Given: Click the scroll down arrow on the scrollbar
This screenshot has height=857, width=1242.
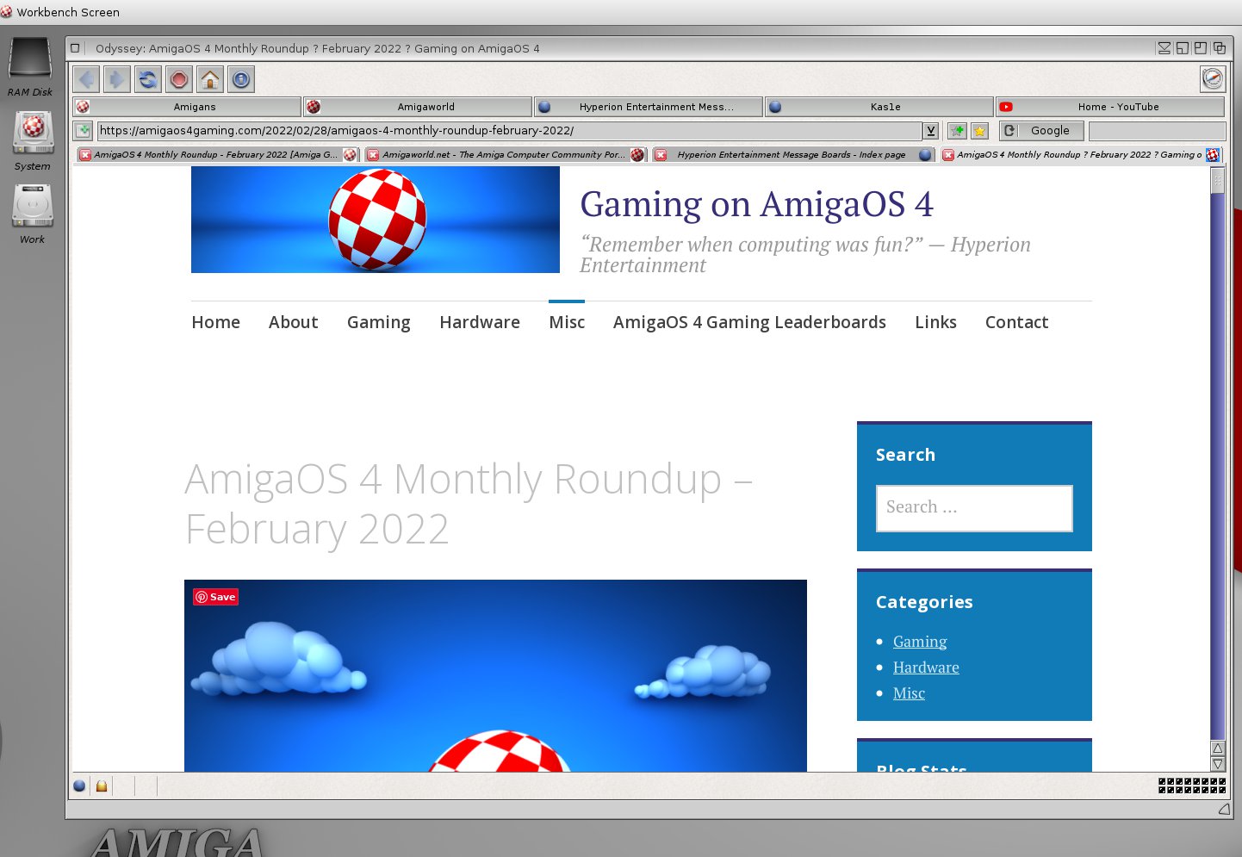Looking at the screenshot, I should pos(1217,763).
